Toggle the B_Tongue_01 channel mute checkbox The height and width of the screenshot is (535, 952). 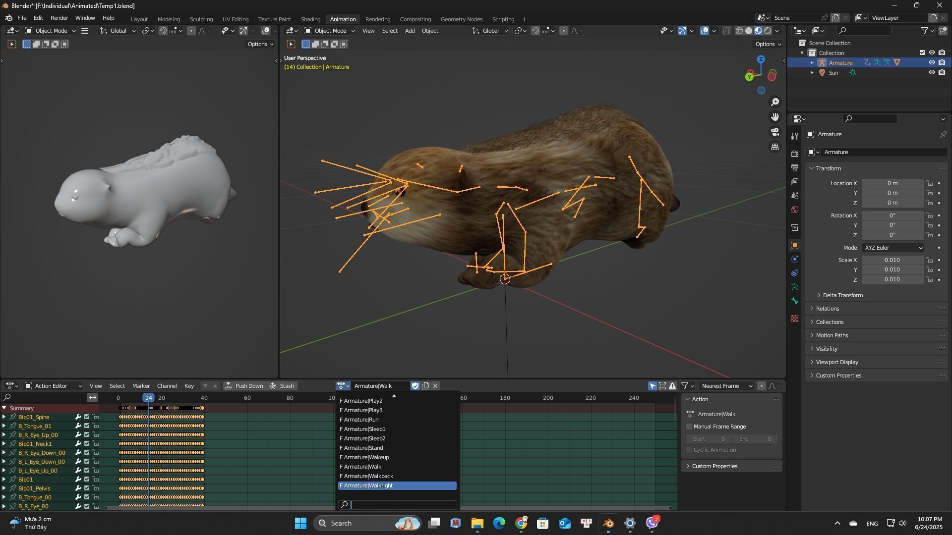pyautogui.click(x=87, y=426)
